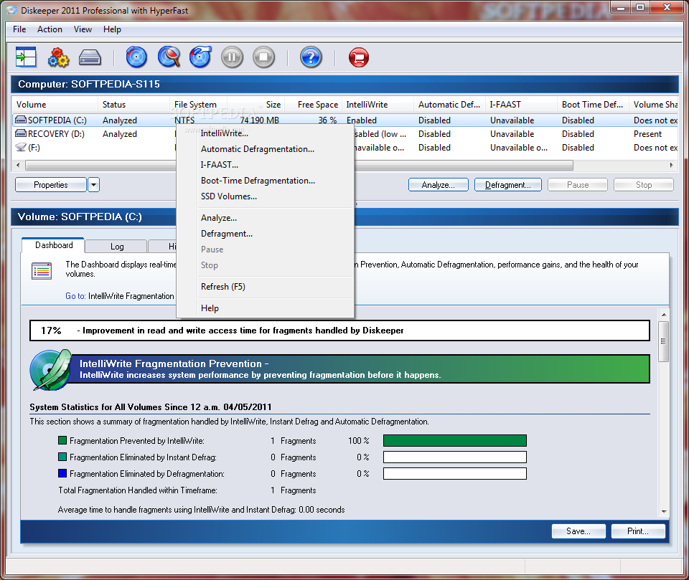Screen dimensions: 689x580
Task: Choose Analyze... in the context menu
Action: [x=265, y=218]
